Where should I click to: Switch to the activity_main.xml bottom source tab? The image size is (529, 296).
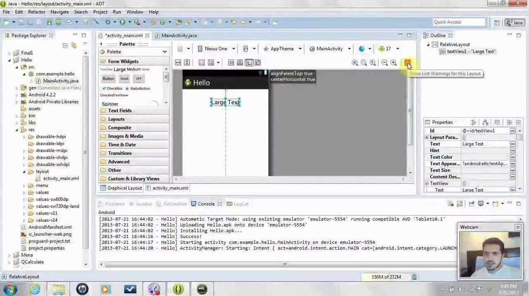[x=170, y=188]
